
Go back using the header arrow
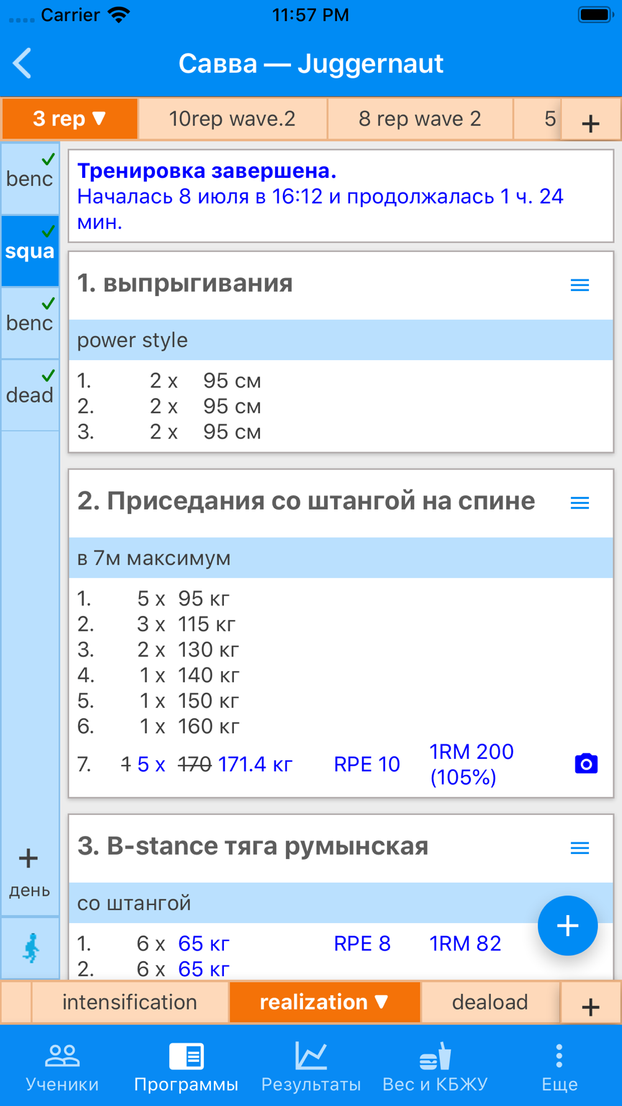[22, 63]
